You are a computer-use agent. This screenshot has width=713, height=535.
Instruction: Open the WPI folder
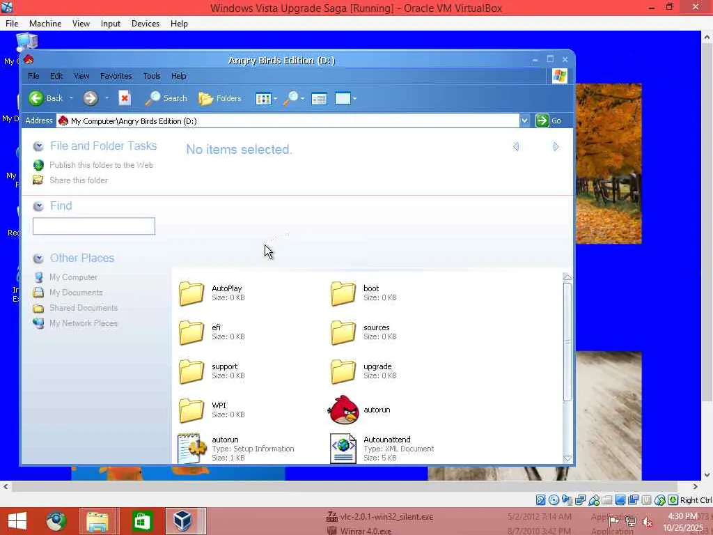191,410
